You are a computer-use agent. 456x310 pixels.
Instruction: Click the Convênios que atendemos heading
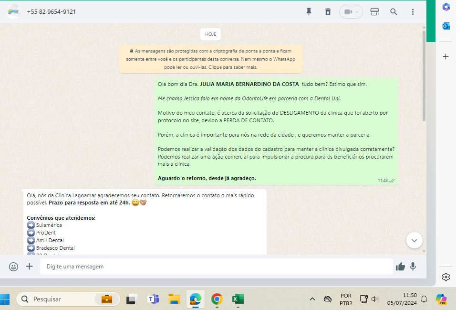tap(61, 218)
